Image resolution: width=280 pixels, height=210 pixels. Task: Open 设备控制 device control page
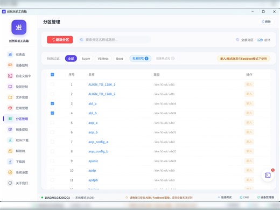(18, 65)
